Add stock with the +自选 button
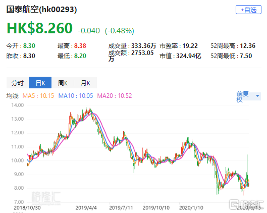This screenshot has height=213, width=267. click(x=248, y=10)
